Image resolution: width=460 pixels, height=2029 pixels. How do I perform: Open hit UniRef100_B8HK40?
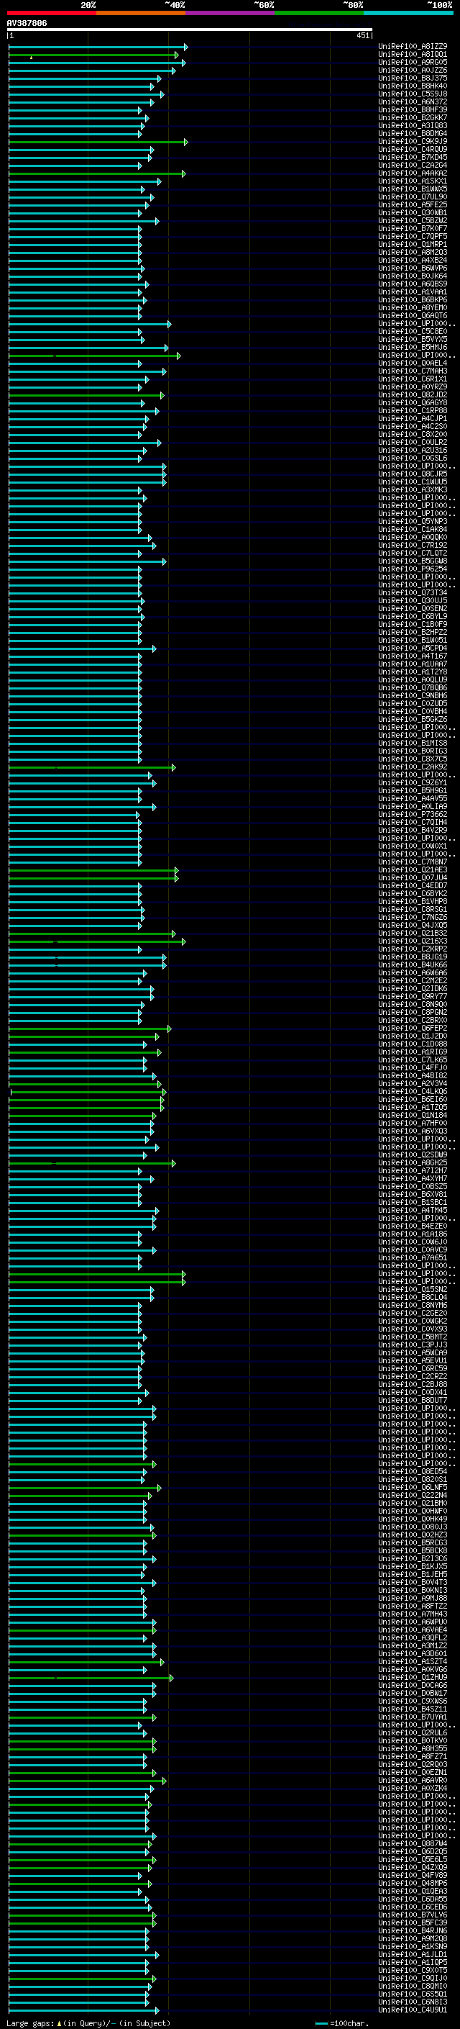coord(413,86)
